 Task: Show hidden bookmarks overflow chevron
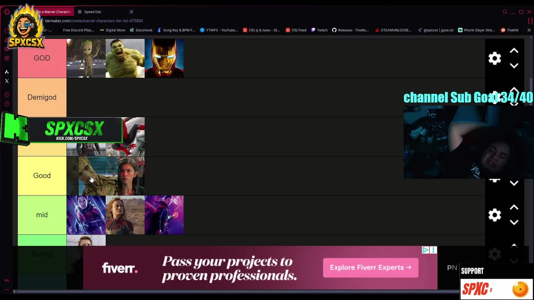[x=529, y=30]
